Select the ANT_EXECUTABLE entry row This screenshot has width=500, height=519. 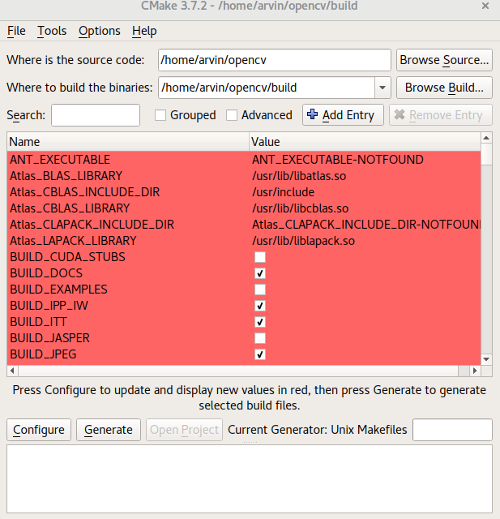[122, 160]
